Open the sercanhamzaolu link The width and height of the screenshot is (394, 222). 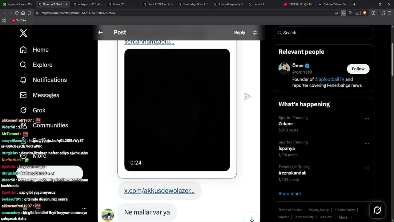149,42
